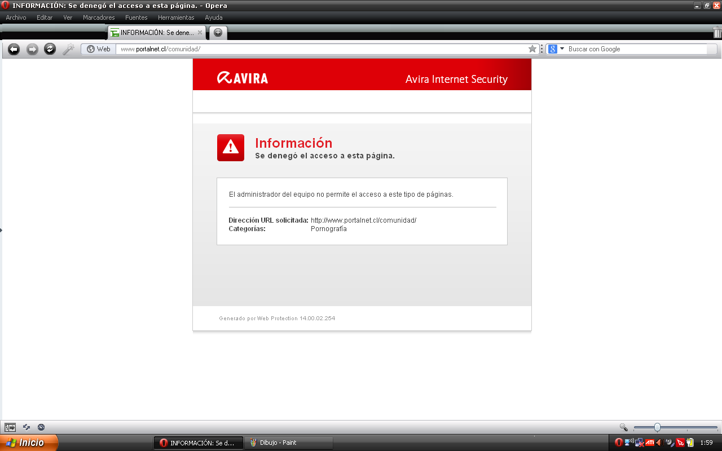This screenshot has width=722, height=451.
Task: Open the Editar menu
Action: [x=45, y=17]
